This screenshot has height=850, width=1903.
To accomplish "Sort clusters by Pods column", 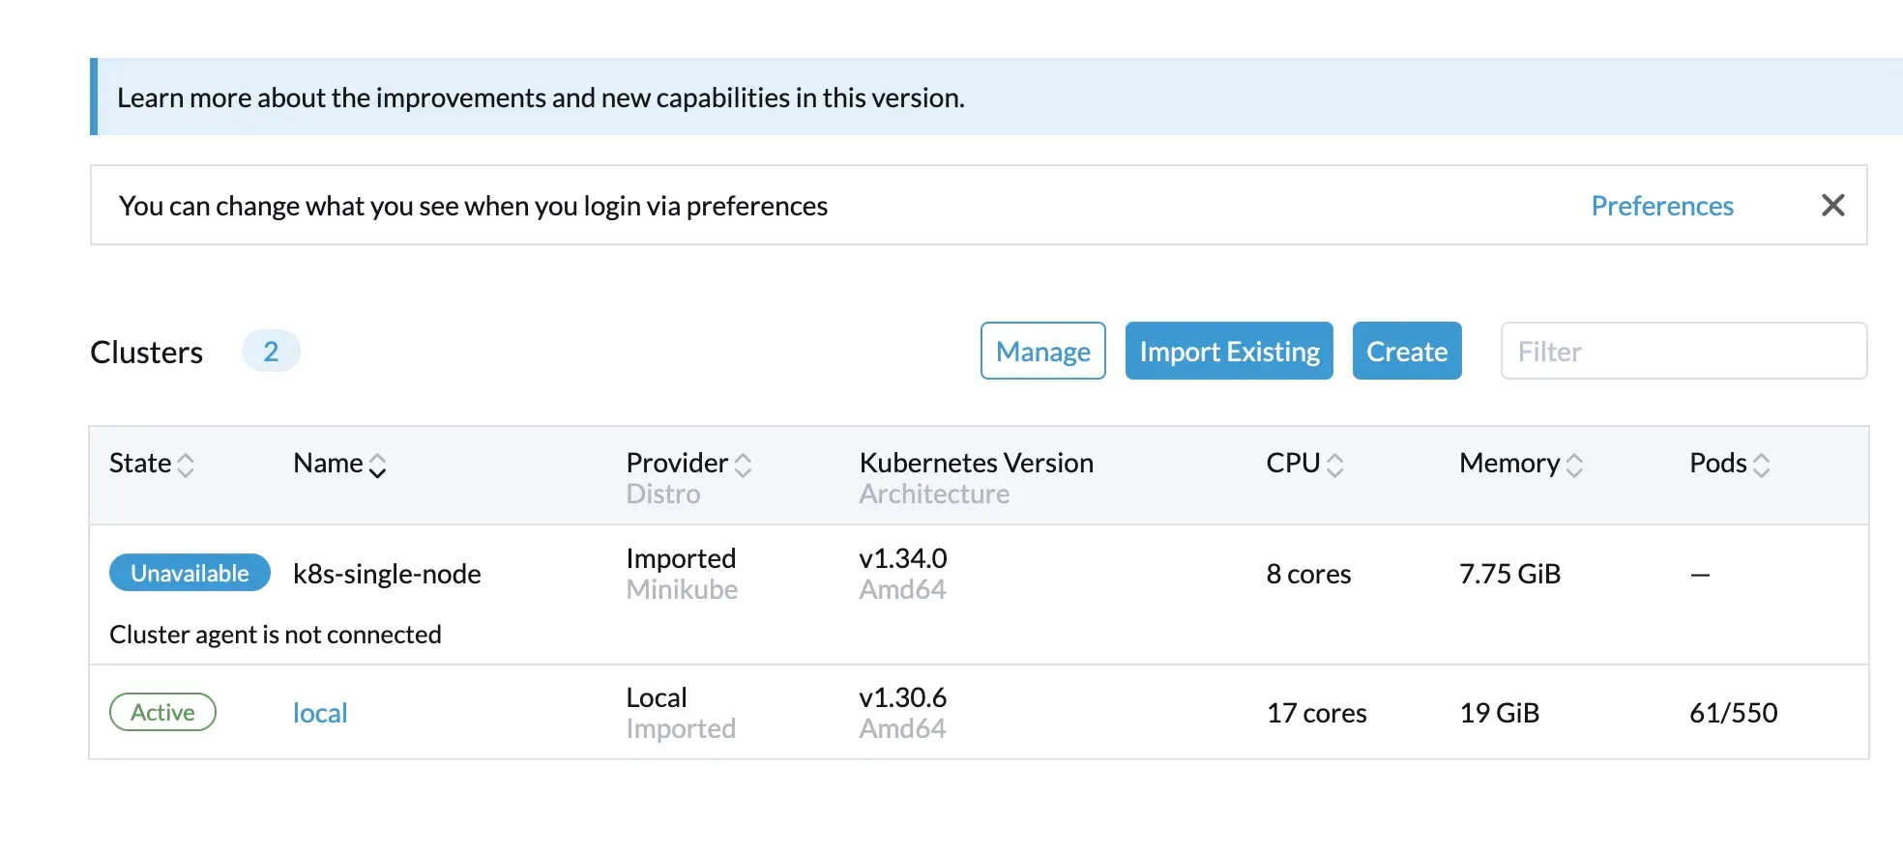I will pos(1729,464).
